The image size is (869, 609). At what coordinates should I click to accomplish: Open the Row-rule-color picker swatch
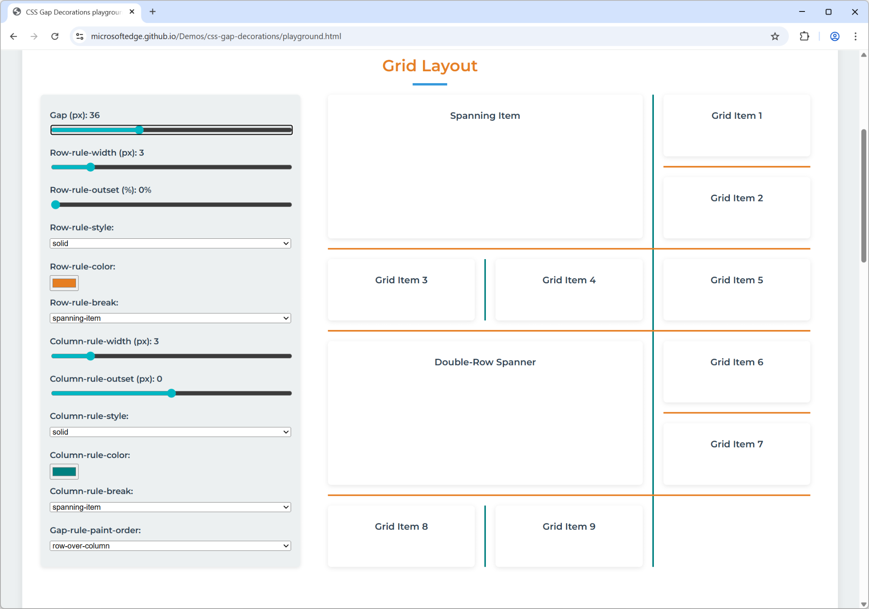click(x=64, y=283)
